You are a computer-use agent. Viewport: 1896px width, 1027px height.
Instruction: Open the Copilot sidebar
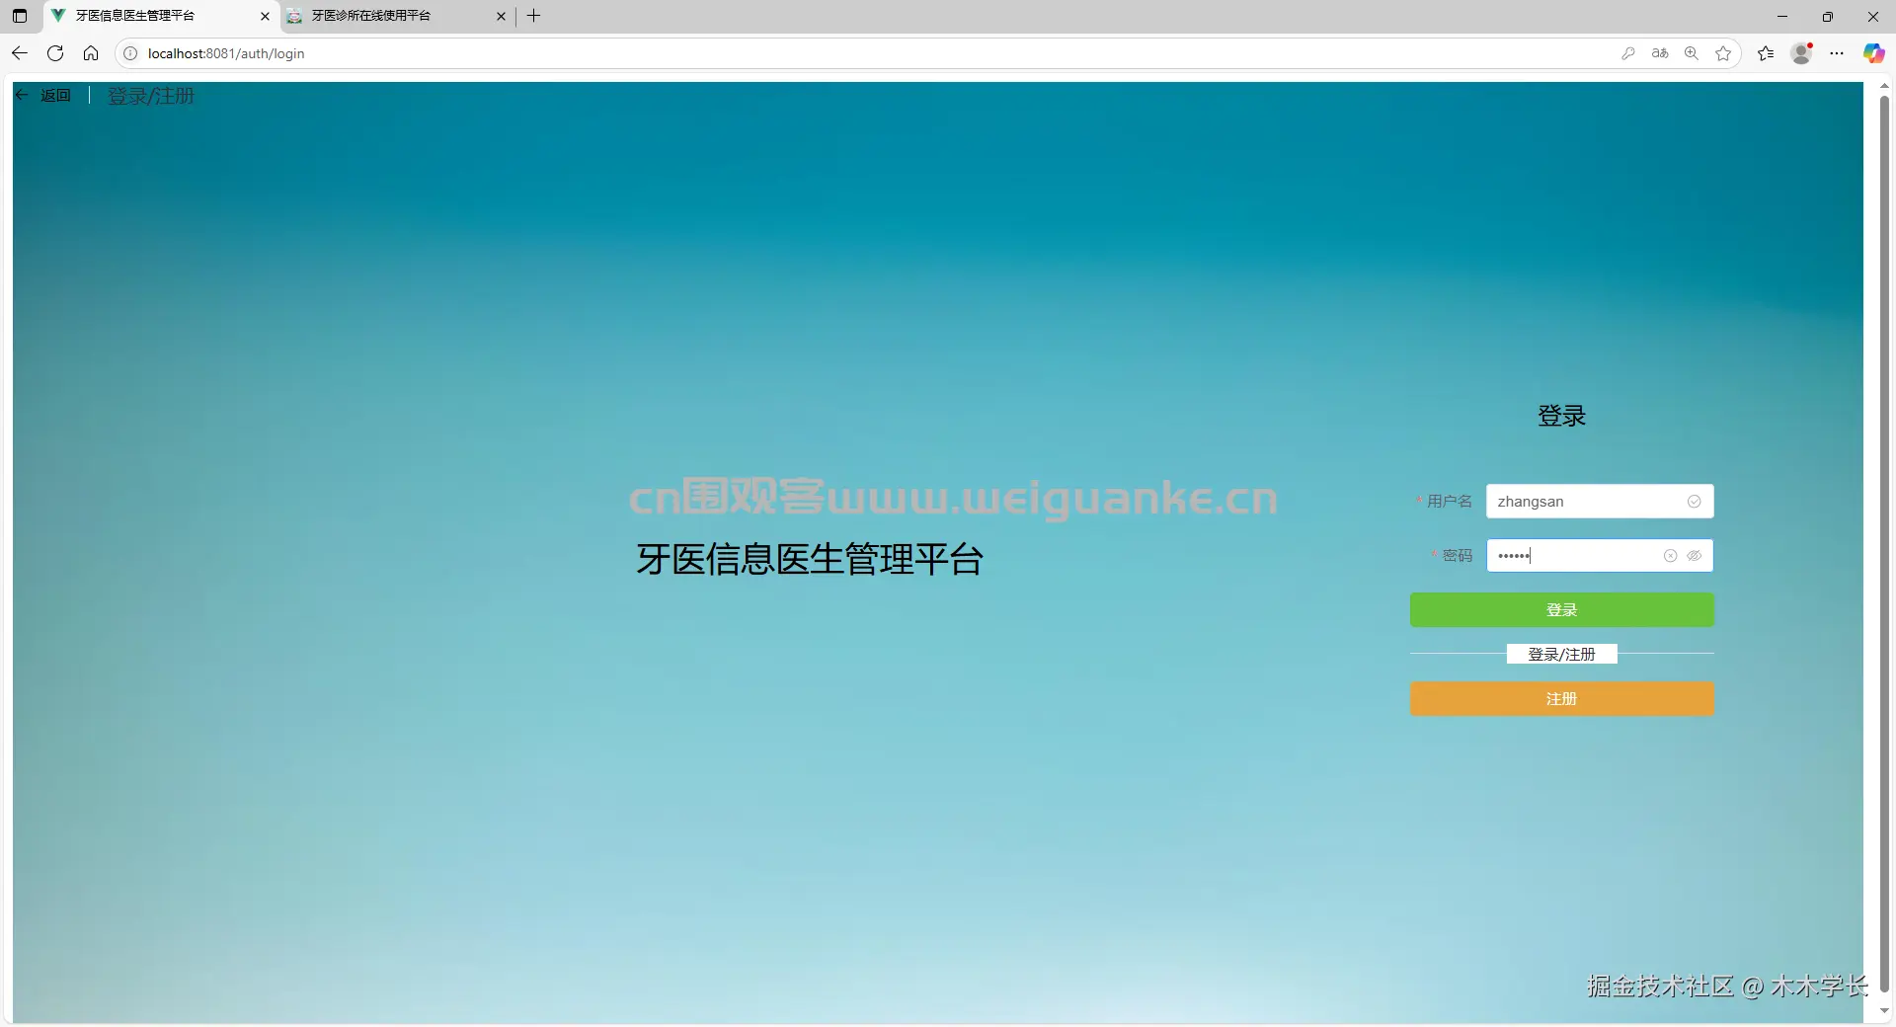coord(1873,53)
